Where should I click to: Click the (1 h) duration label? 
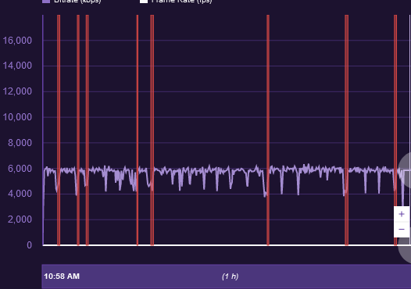coord(231,277)
